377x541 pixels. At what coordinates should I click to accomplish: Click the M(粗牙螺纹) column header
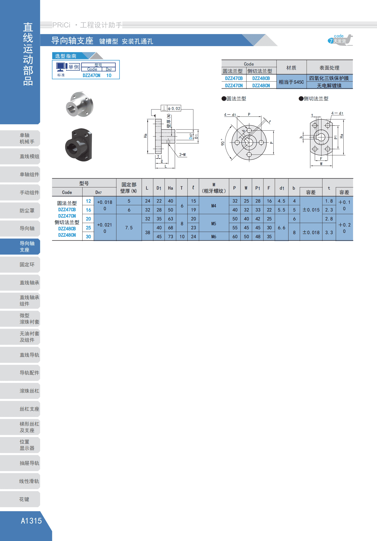214,188
